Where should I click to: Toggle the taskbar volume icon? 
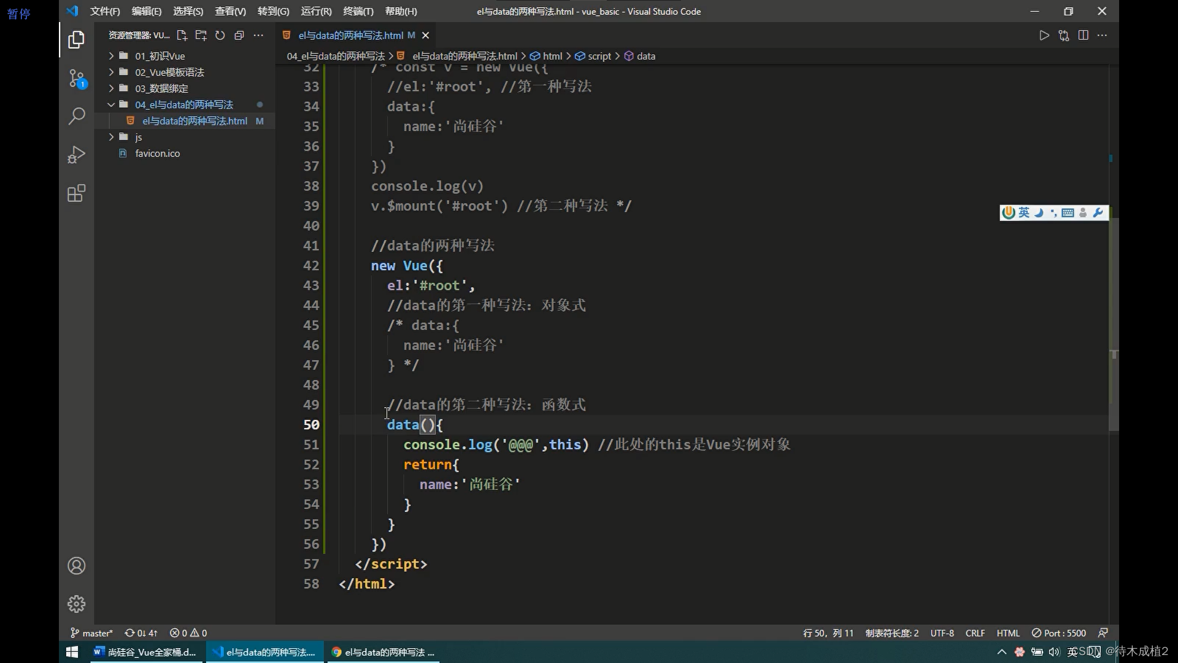[x=1054, y=652]
